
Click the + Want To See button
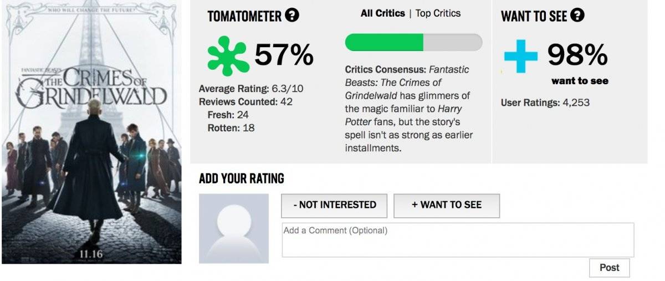tap(447, 205)
